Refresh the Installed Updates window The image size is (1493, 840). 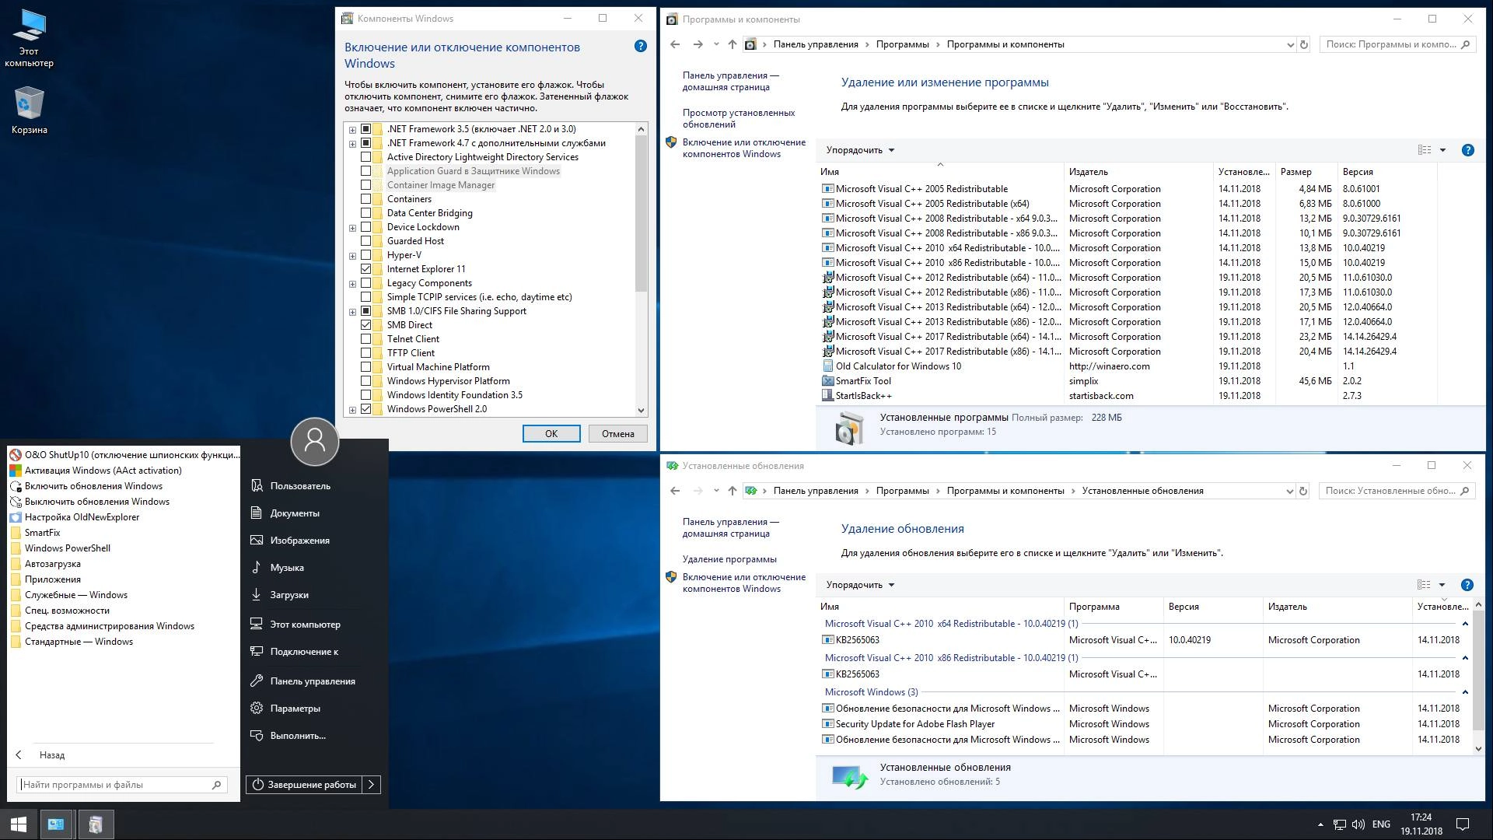[1303, 491]
